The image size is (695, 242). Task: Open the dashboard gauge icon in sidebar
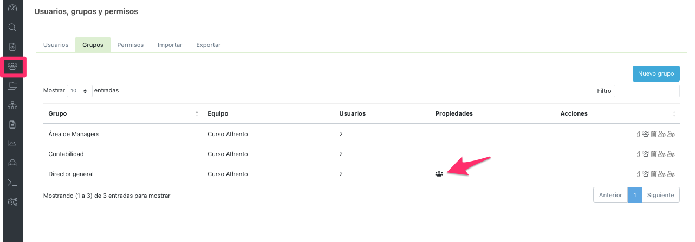click(12, 8)
